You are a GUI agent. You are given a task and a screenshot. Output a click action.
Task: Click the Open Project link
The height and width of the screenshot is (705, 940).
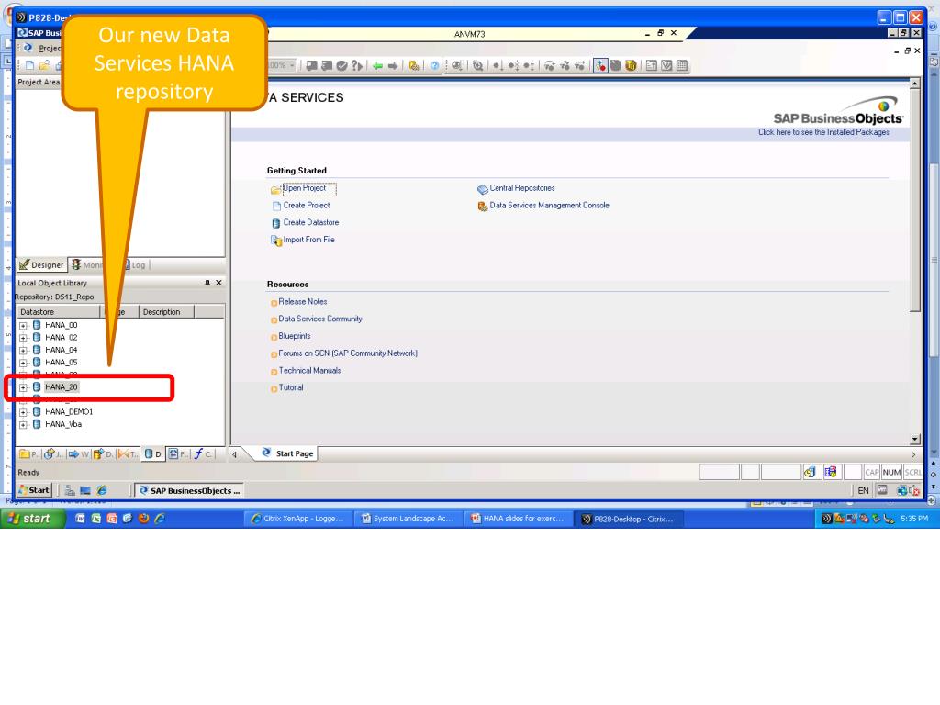click(305, 188)
